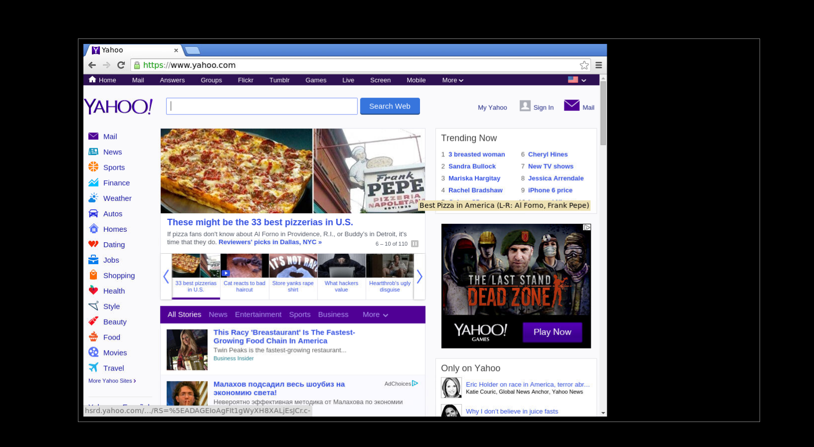Screen dimensions: 814x447
Task: Open the Sandra Bullock trending link
Action: (472, 166)
